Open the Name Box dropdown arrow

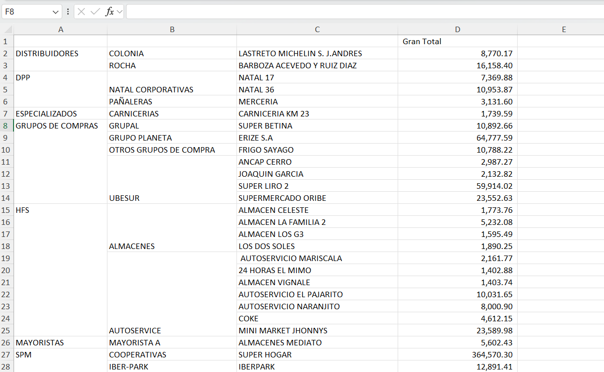55,12
